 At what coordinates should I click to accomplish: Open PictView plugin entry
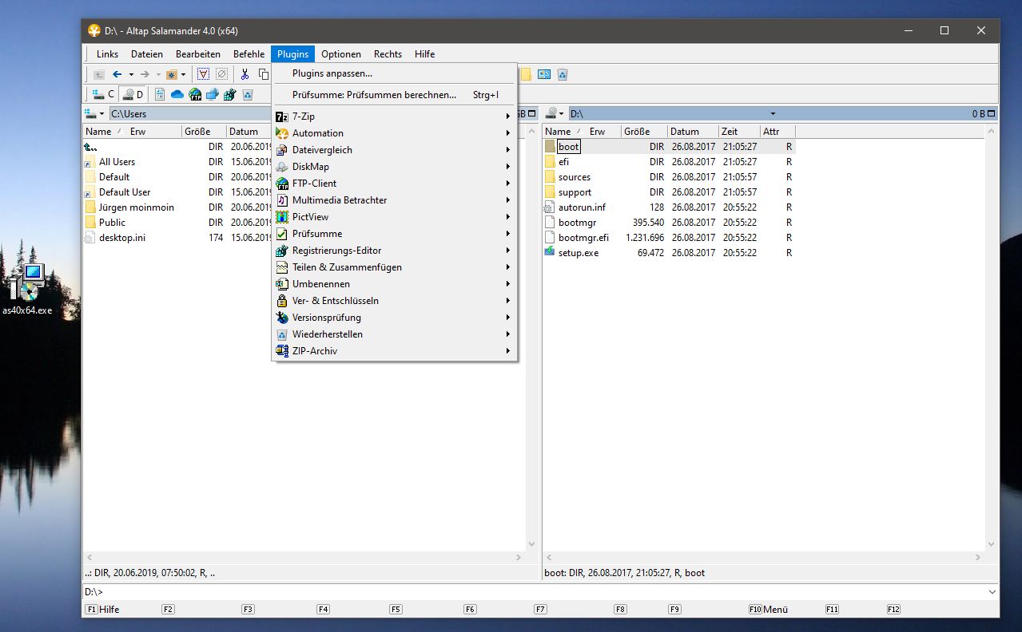point(395,217)
